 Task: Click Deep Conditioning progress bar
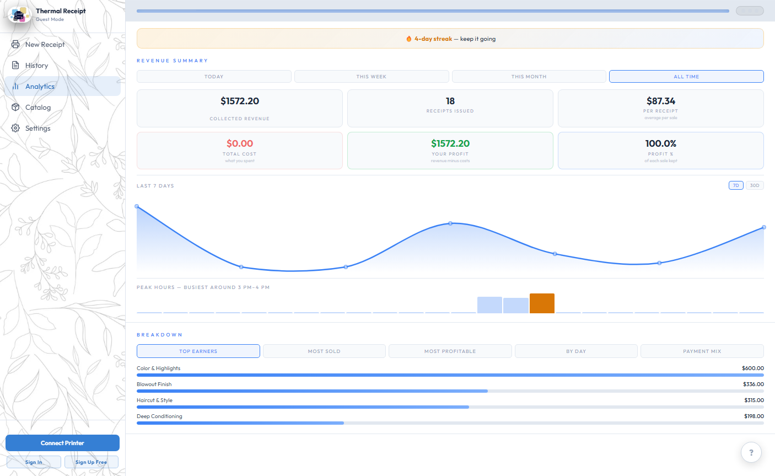click(450, 423)
